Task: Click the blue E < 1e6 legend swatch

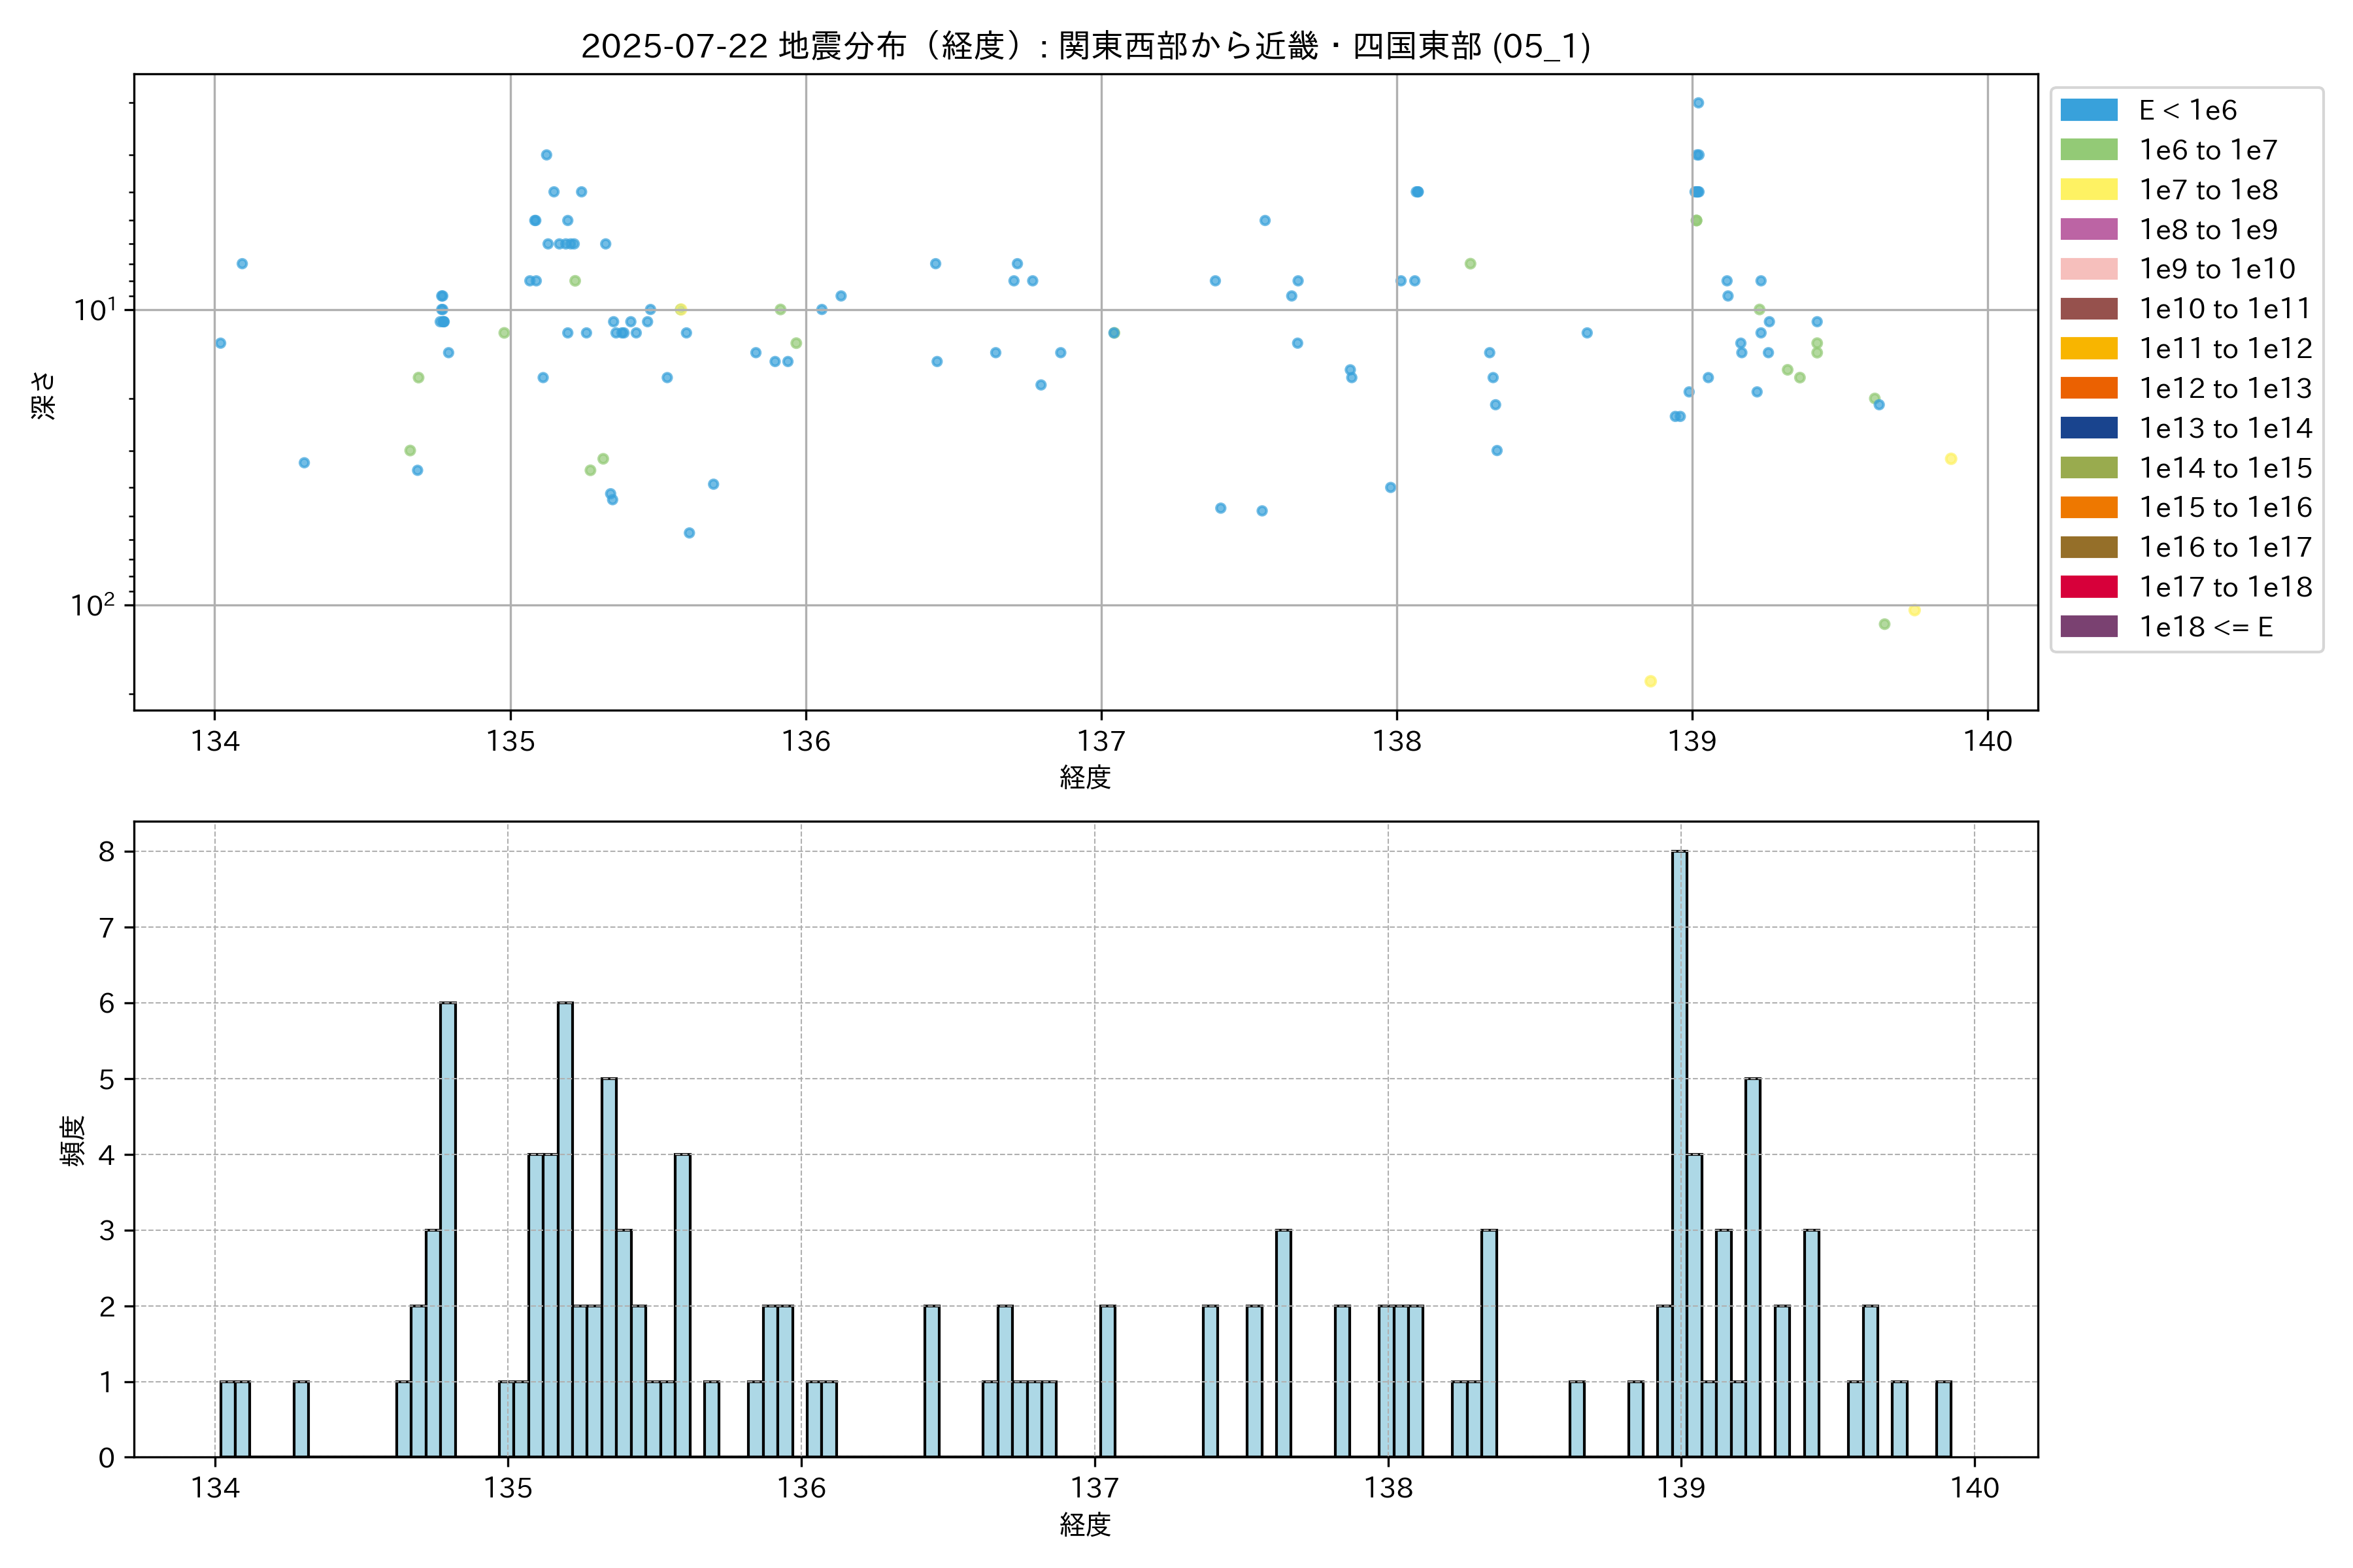Action: point(2089,110)
